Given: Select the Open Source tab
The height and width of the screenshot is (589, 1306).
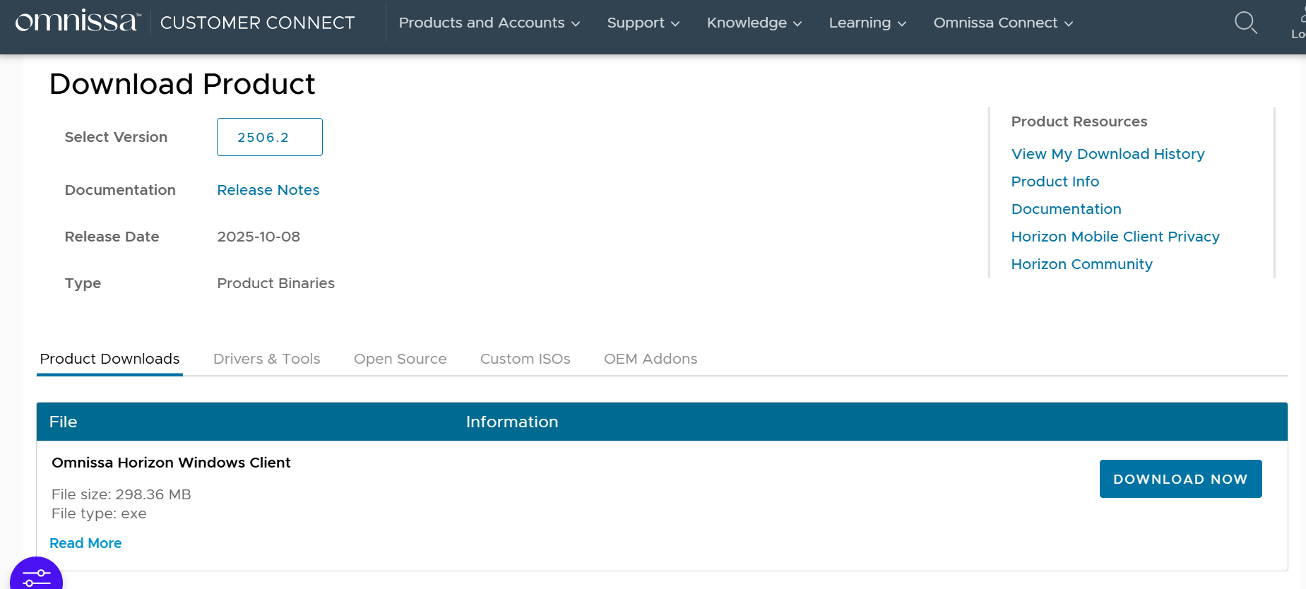Looking at the screenshot, I should tap(400, 359).
